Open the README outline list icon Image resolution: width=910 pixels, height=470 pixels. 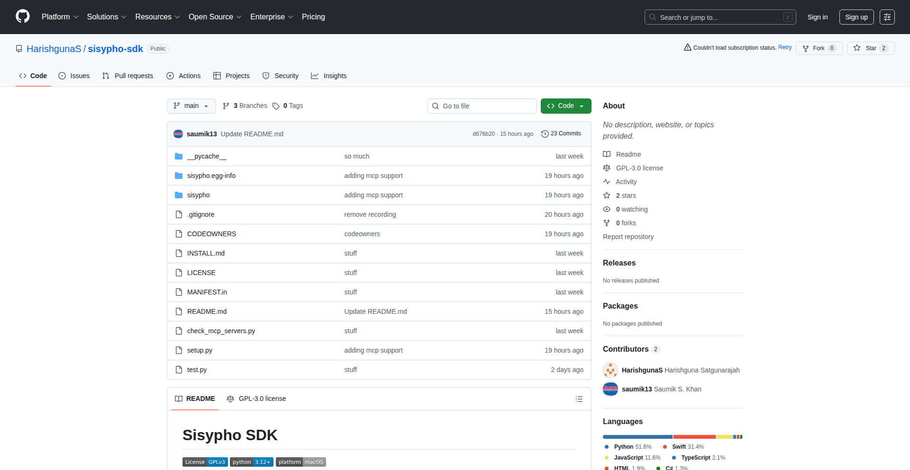click(x=579, y=399)
